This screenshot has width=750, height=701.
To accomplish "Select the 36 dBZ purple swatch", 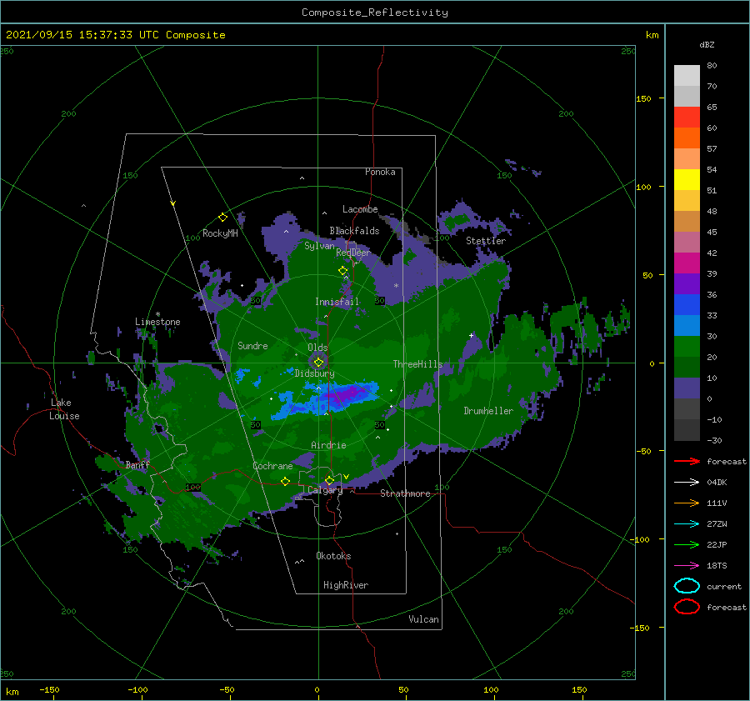I will (687, 283).
